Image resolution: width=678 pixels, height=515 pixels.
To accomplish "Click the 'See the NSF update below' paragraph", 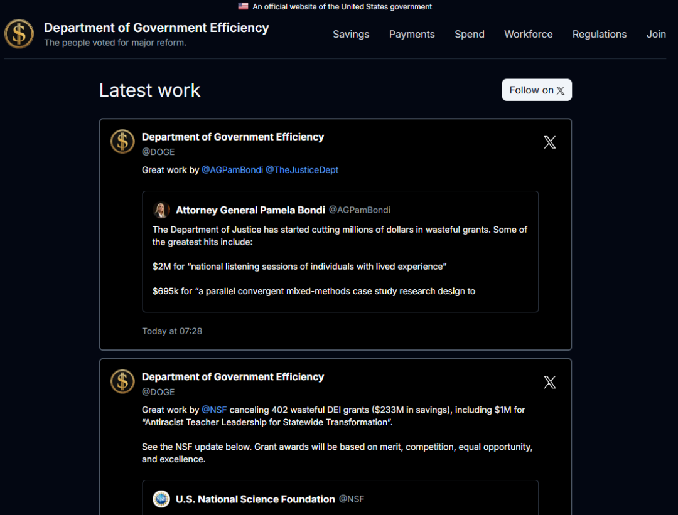I will (x=337, y=453).
